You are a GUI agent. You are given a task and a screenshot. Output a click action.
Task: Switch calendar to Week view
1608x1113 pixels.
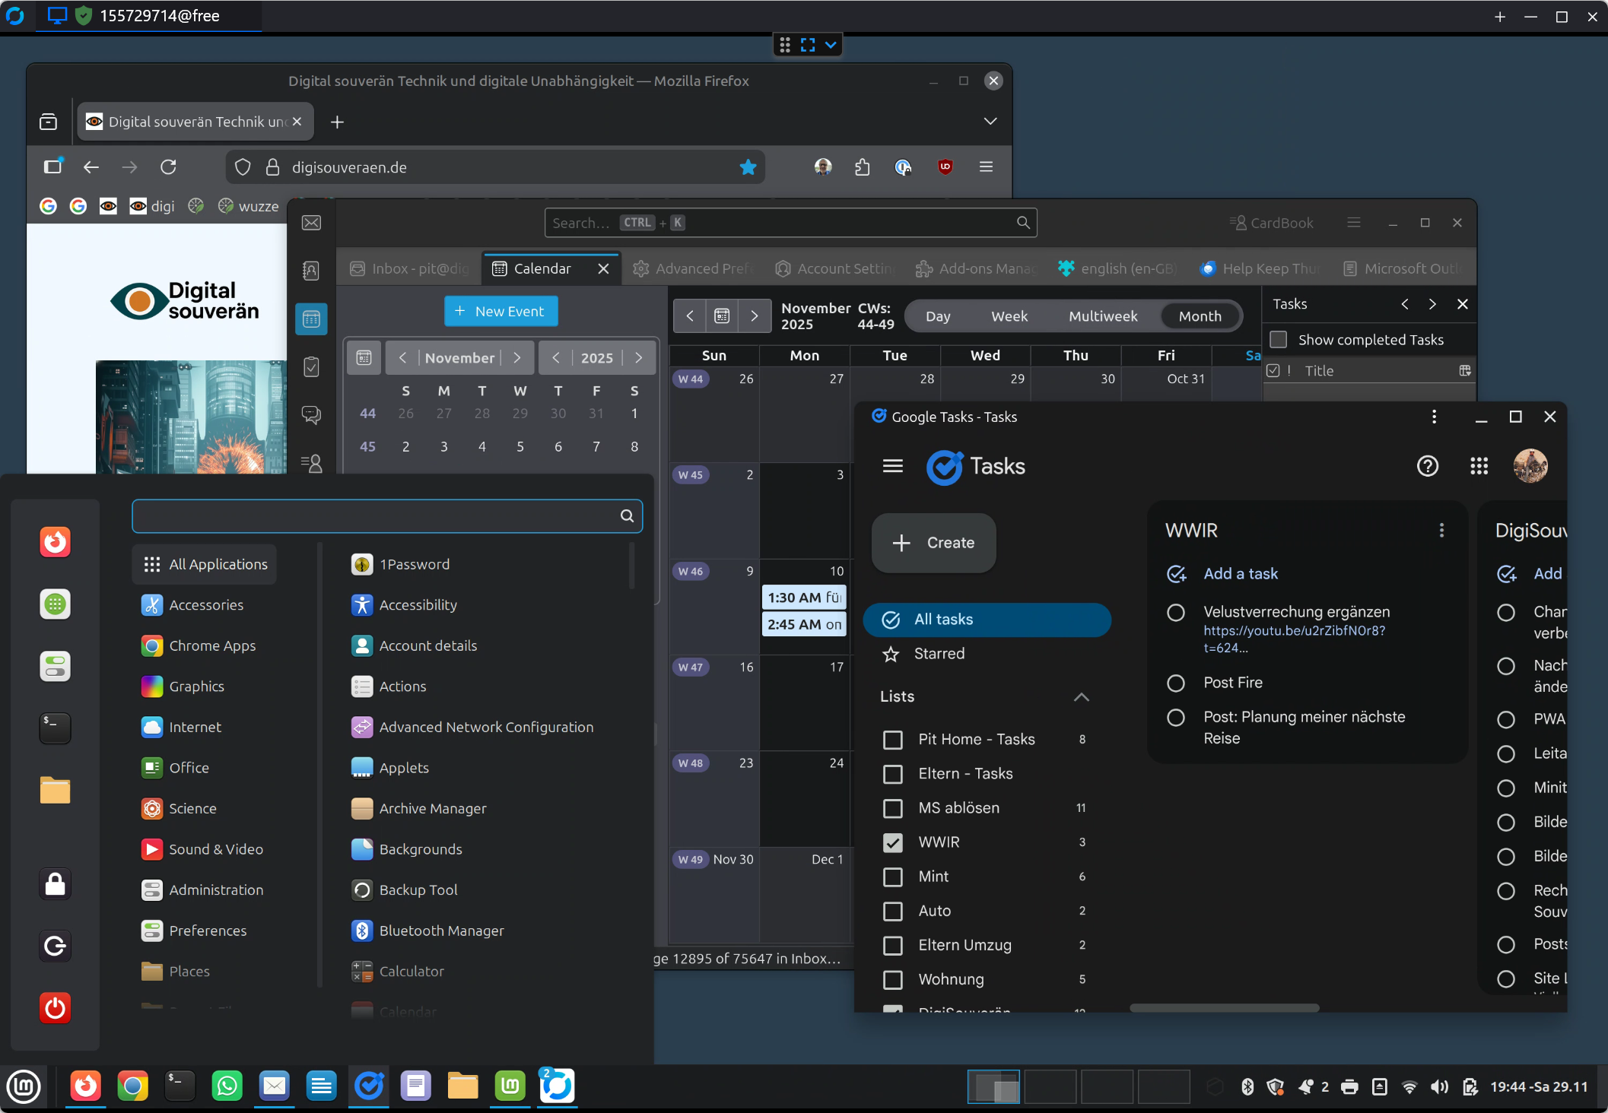tap(1009, 316)
